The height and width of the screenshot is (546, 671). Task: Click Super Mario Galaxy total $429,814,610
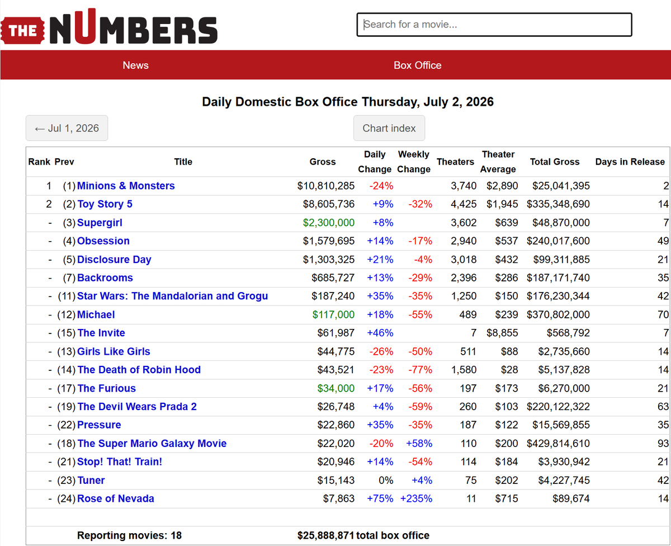(x=558, y=444)
